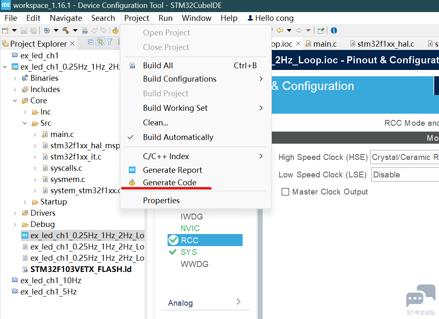Expand the Binaries node

pos(15,78)
